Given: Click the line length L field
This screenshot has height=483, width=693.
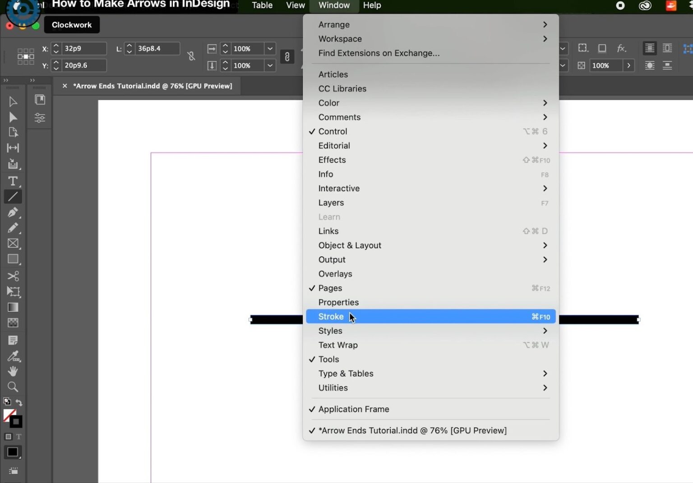Looking at the screenshot, I should pyautogui.click(x=157, y=48).
